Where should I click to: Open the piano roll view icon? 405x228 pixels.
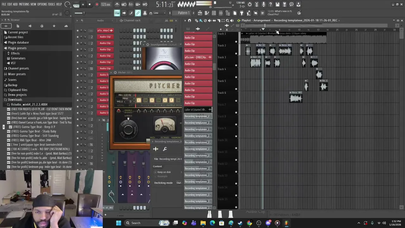tap(207, 13)
